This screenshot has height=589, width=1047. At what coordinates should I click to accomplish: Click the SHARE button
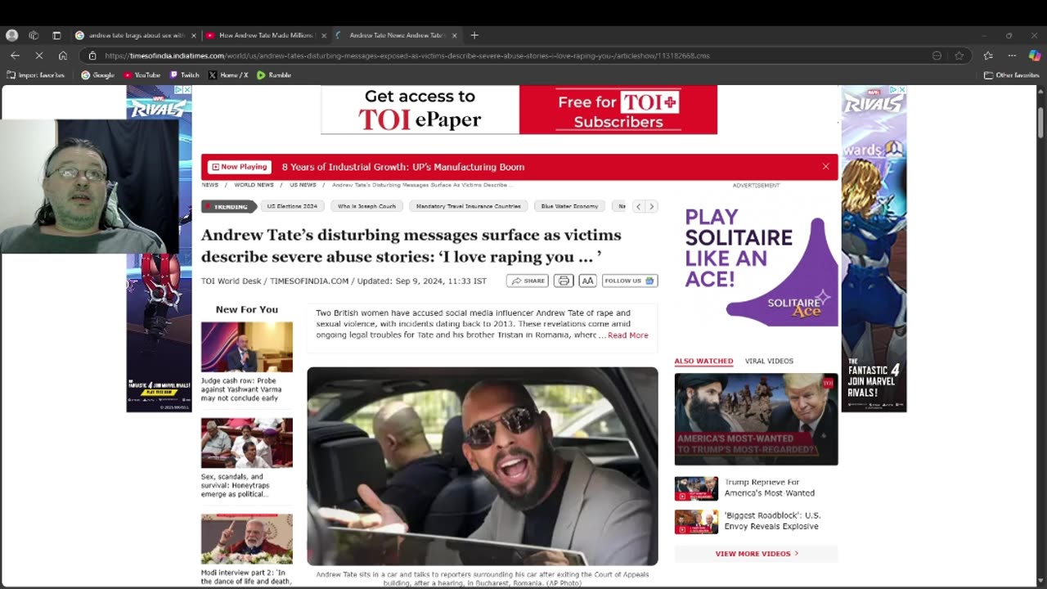pyautogui.click(x=528, y=281)
